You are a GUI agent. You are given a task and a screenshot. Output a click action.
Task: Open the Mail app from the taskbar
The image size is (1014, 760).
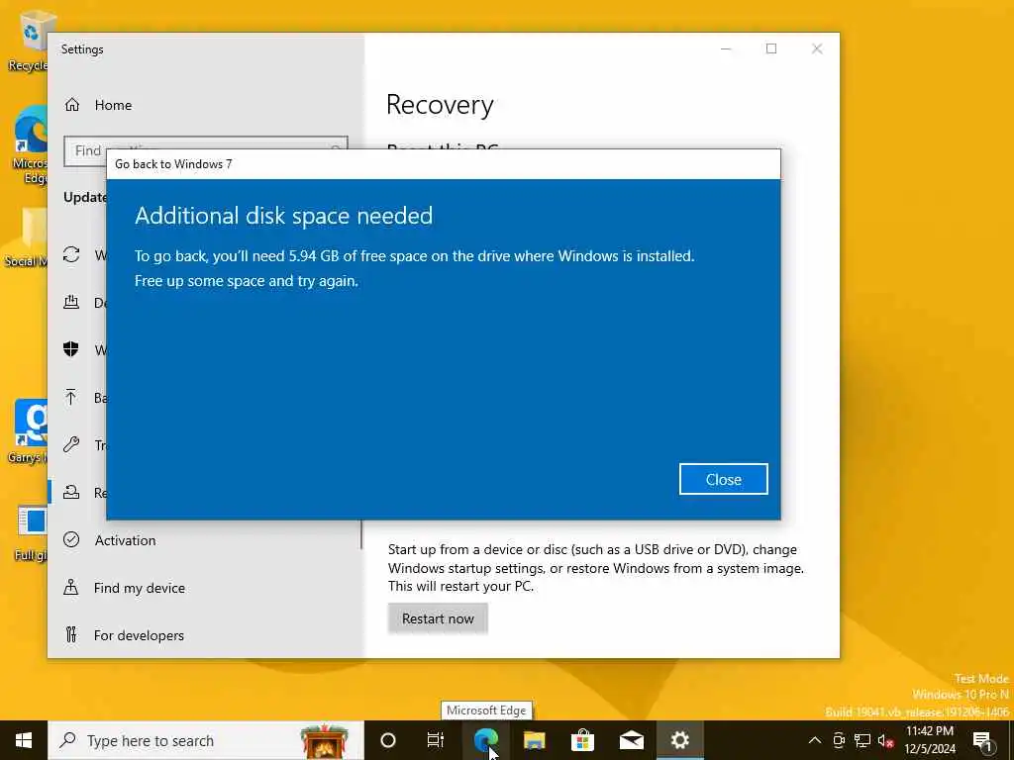tap(631, 740)
